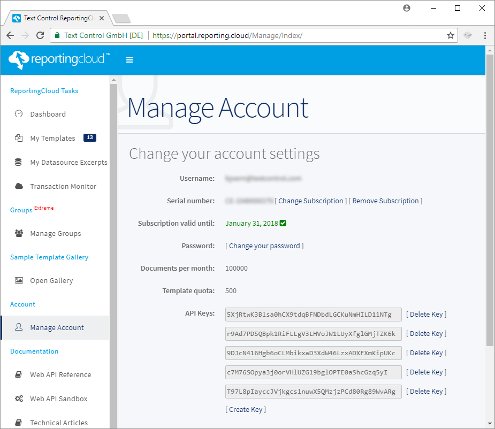This screenshot has width=495, height=429.
Task: Delete the API key starting with c7M76SOpya
Action: click(426, 372)
